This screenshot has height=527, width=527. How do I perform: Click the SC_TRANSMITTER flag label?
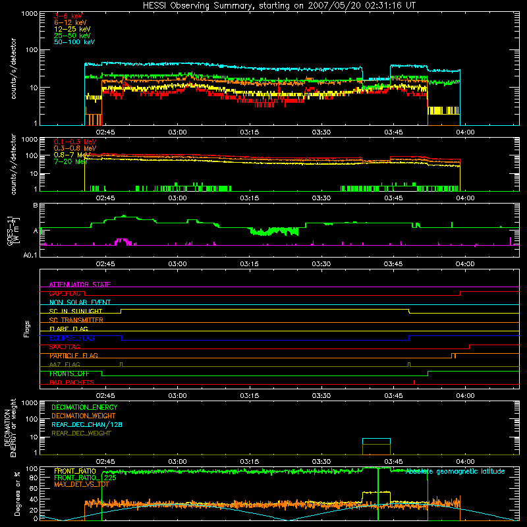(76, 320)
